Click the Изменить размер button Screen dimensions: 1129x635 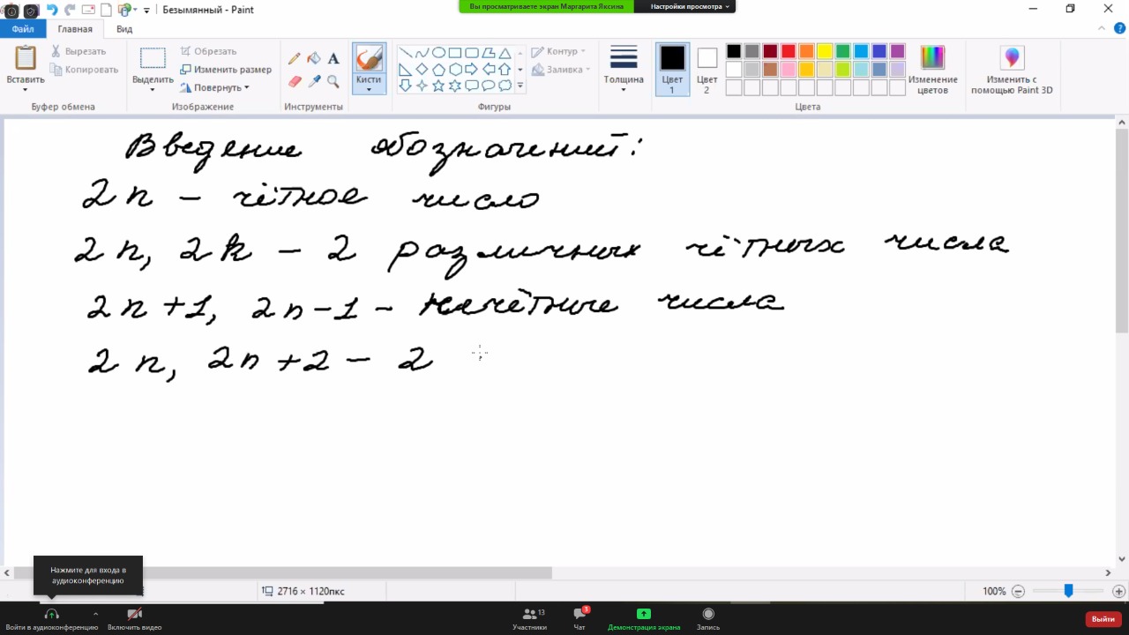(x=226, y=70)
